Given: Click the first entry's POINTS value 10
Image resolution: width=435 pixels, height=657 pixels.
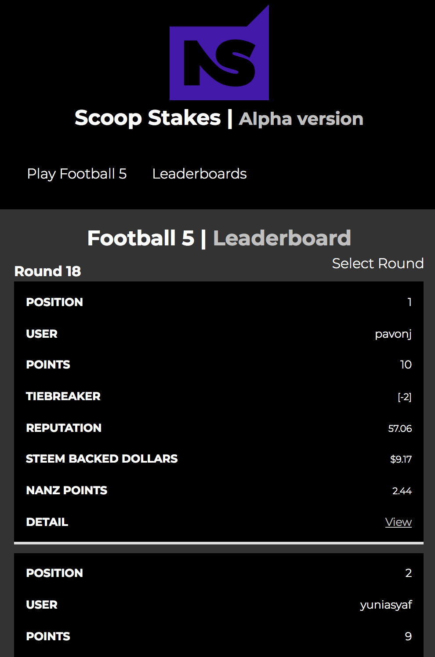Looking at the screenshot, I should 406,365.
